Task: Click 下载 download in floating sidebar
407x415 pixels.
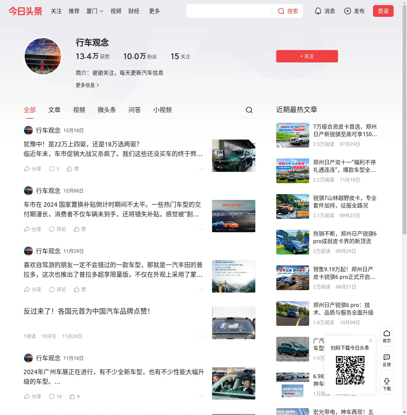Action: [387, 384]
